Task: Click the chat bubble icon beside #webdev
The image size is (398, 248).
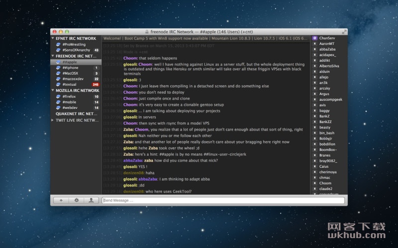Action: [58, 108]
